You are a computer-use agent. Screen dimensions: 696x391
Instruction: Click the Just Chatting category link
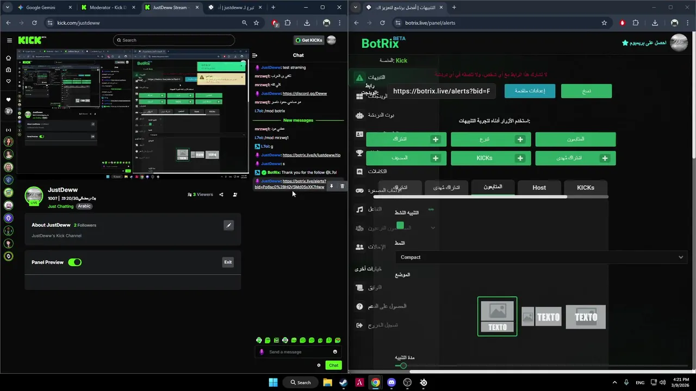60,206
